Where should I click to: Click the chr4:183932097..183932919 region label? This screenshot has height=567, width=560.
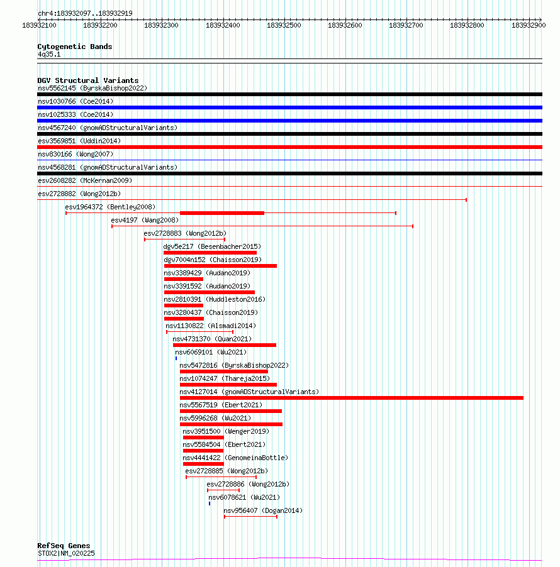click(x=85, y=13)
